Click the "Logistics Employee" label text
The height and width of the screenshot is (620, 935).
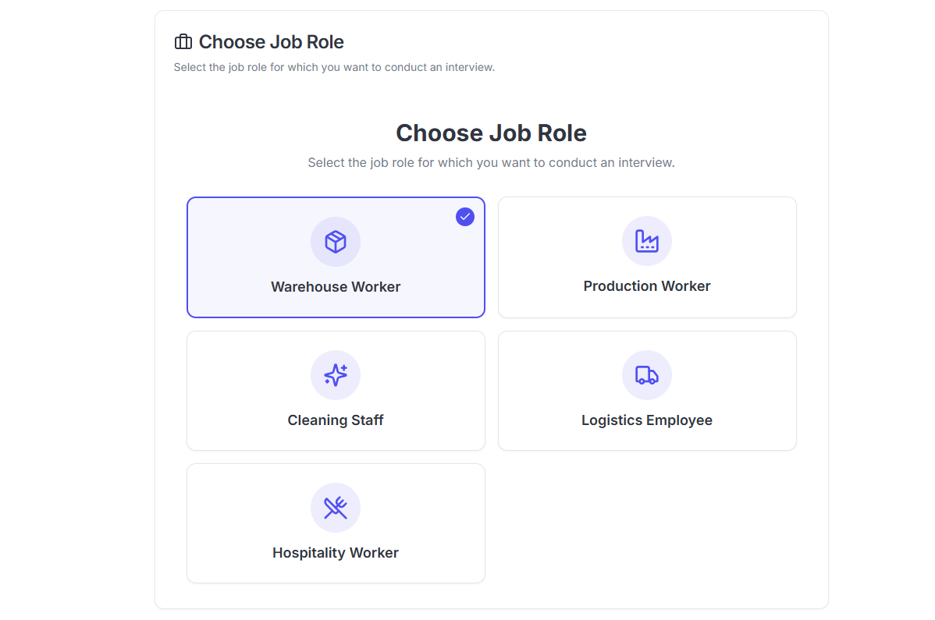pos(647,420)
